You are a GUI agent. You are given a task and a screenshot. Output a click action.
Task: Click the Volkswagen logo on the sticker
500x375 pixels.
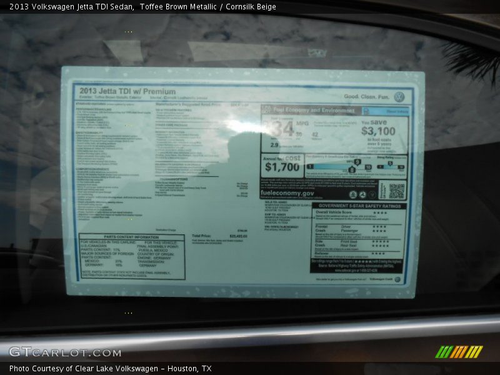click(399, 97)
